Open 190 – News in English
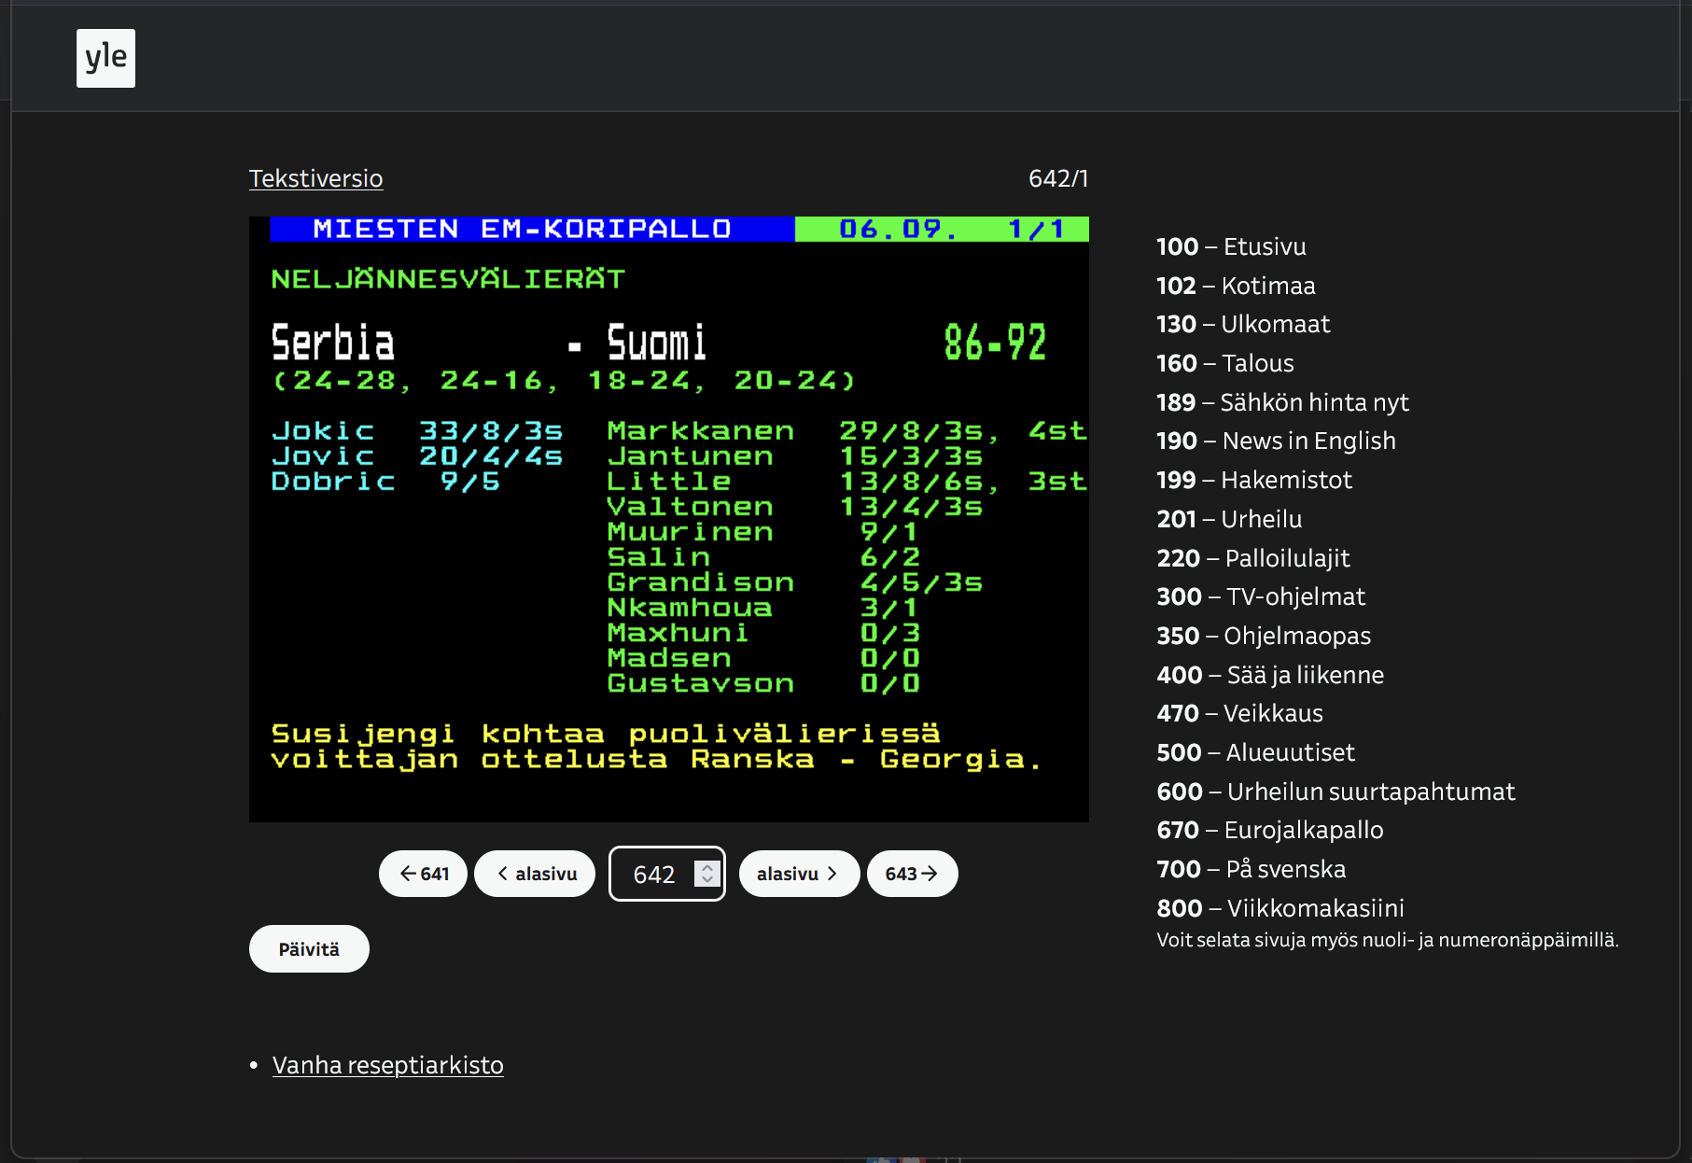The width and height of the screenshot is (1692, 1163). 1275,441
